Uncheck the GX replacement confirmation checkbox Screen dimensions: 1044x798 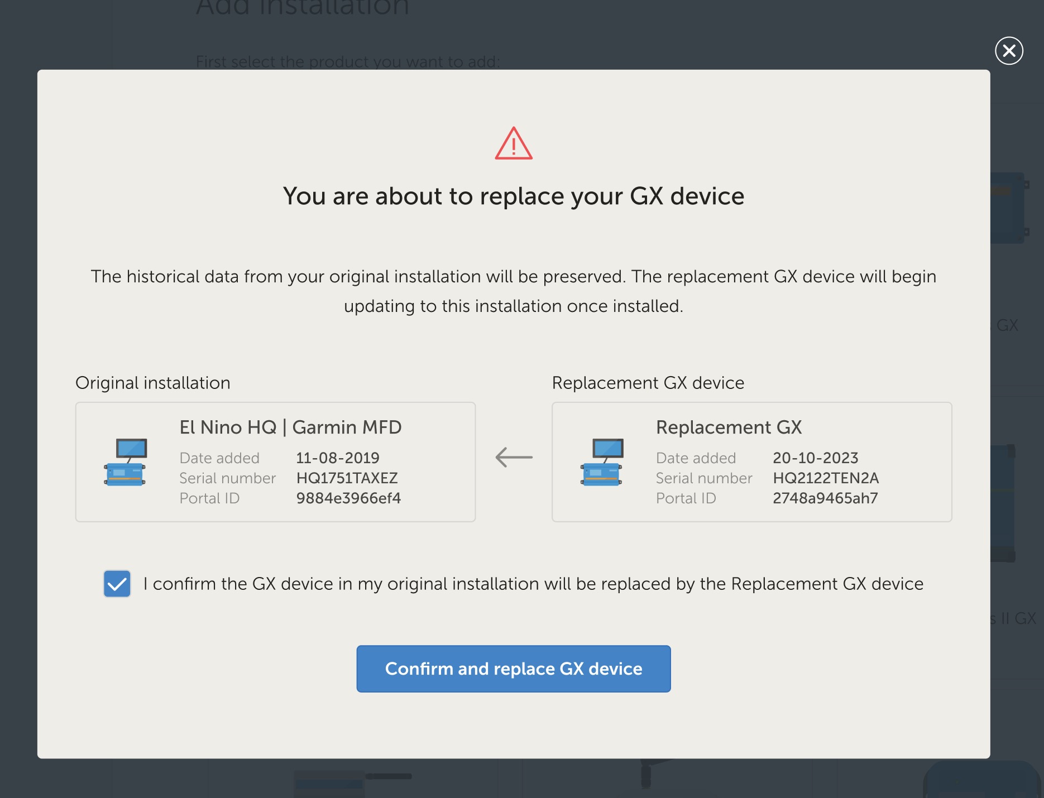point(117,584)
